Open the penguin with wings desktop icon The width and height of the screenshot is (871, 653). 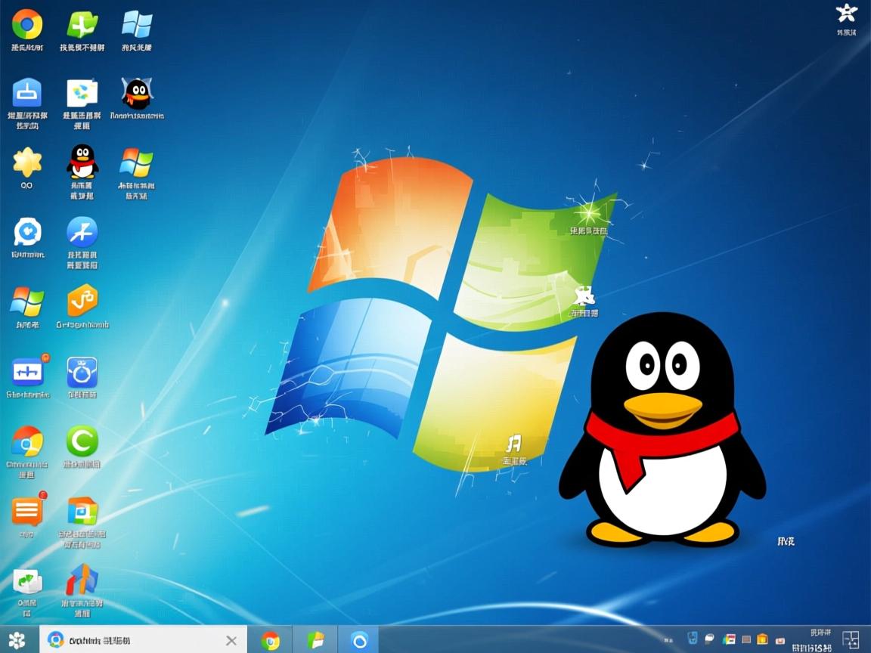[x=138, y=93]
